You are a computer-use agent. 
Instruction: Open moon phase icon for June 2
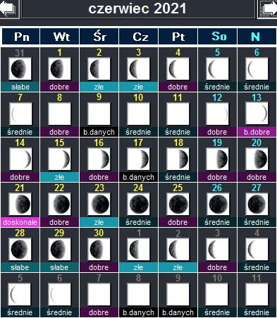point(99,69)
